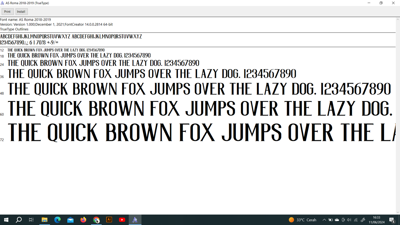Open the Mail app from taskbar
The width and height of the screenshot is (400, 225).
[x=70, y=220]
